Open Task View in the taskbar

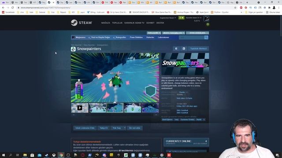coord(18,155)
